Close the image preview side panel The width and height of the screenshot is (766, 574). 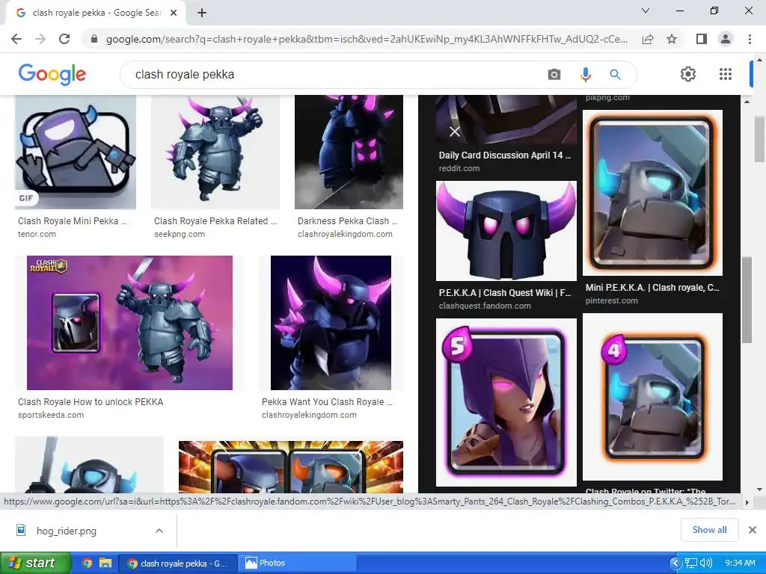point(455,132)
